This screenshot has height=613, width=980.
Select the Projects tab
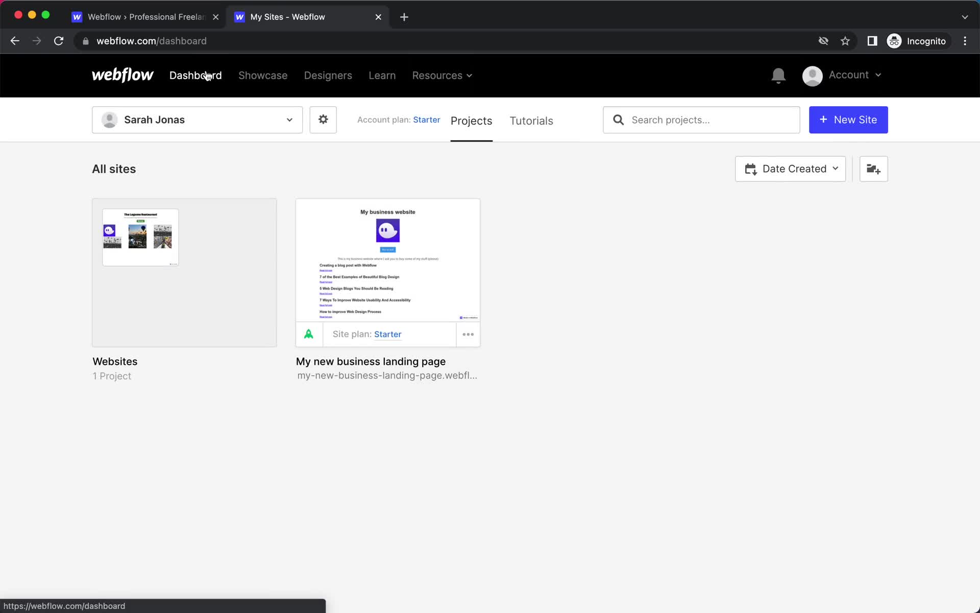471,121
